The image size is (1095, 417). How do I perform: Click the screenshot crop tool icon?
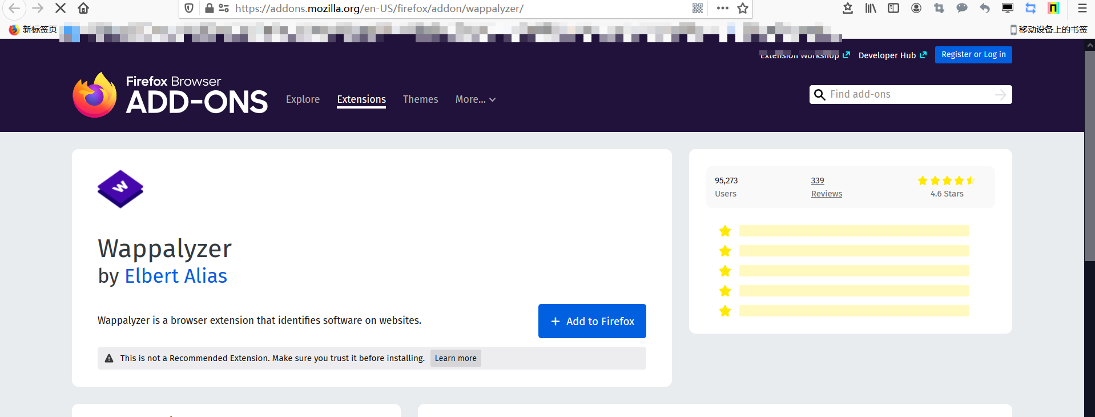tap(939, 8)
